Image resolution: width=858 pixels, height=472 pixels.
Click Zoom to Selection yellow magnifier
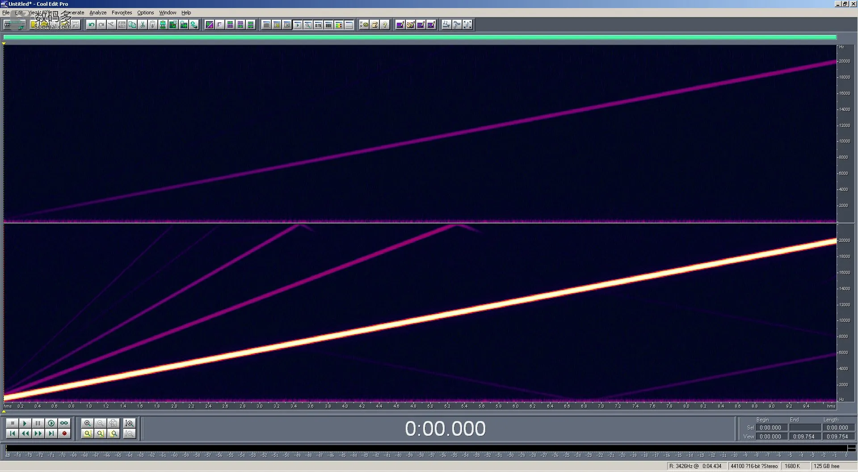tap(88, 433)
